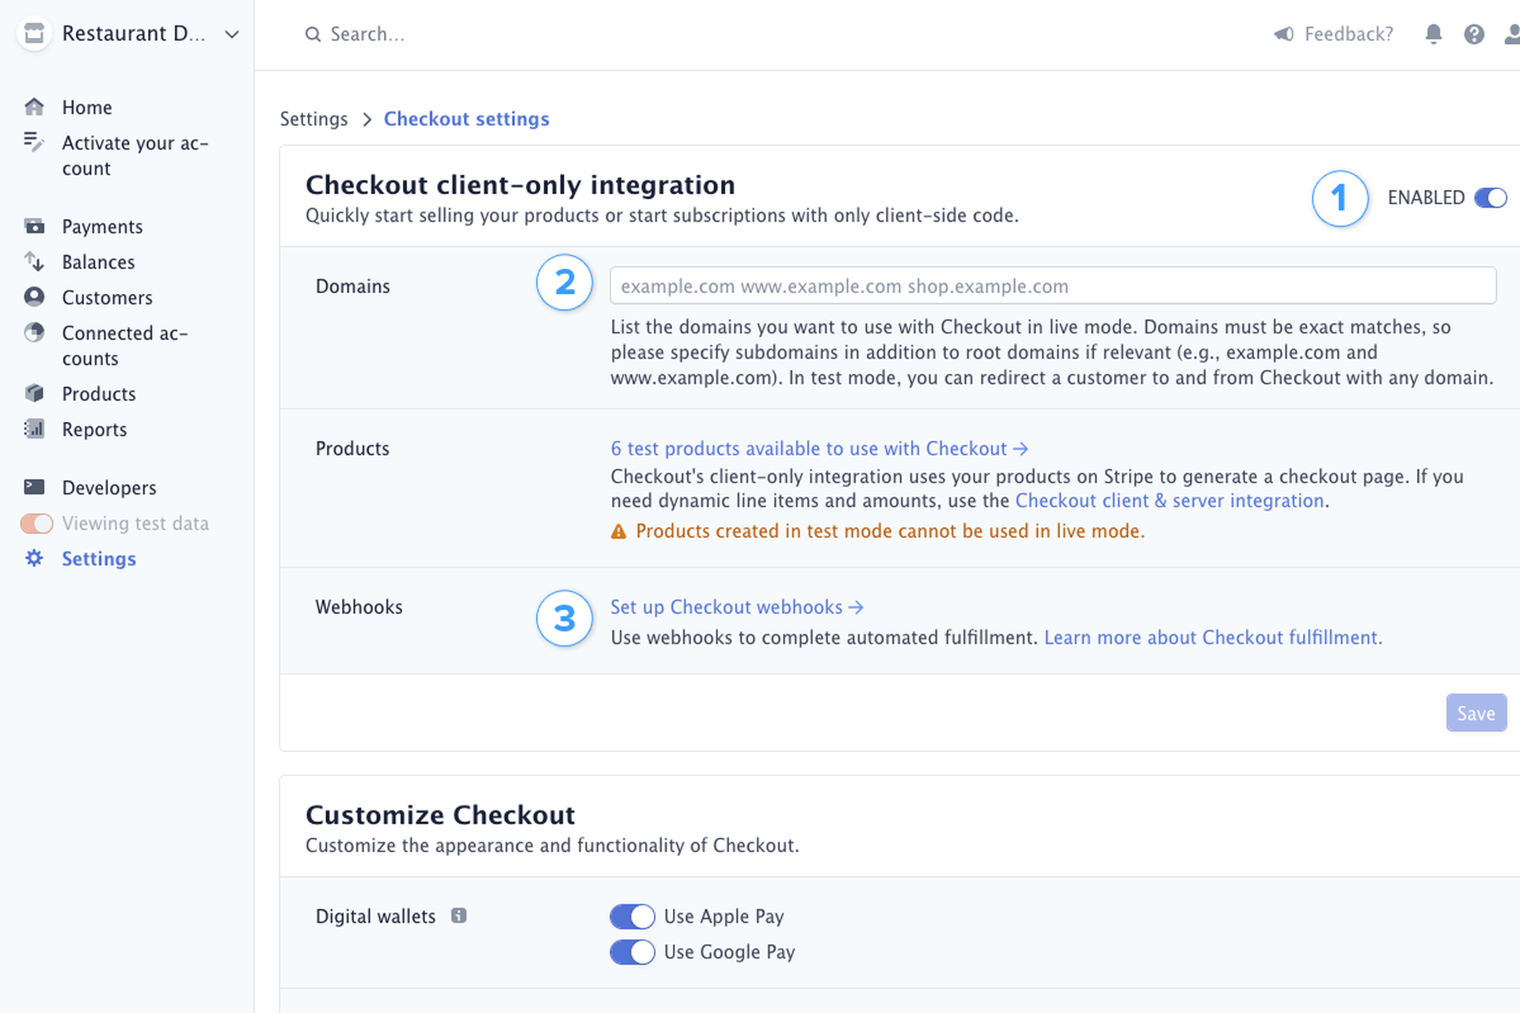The width and height of the screenshot is (1520, 1013).
Task: Expand the Restaurant account switcher dropdown
Action: [230, 34]
